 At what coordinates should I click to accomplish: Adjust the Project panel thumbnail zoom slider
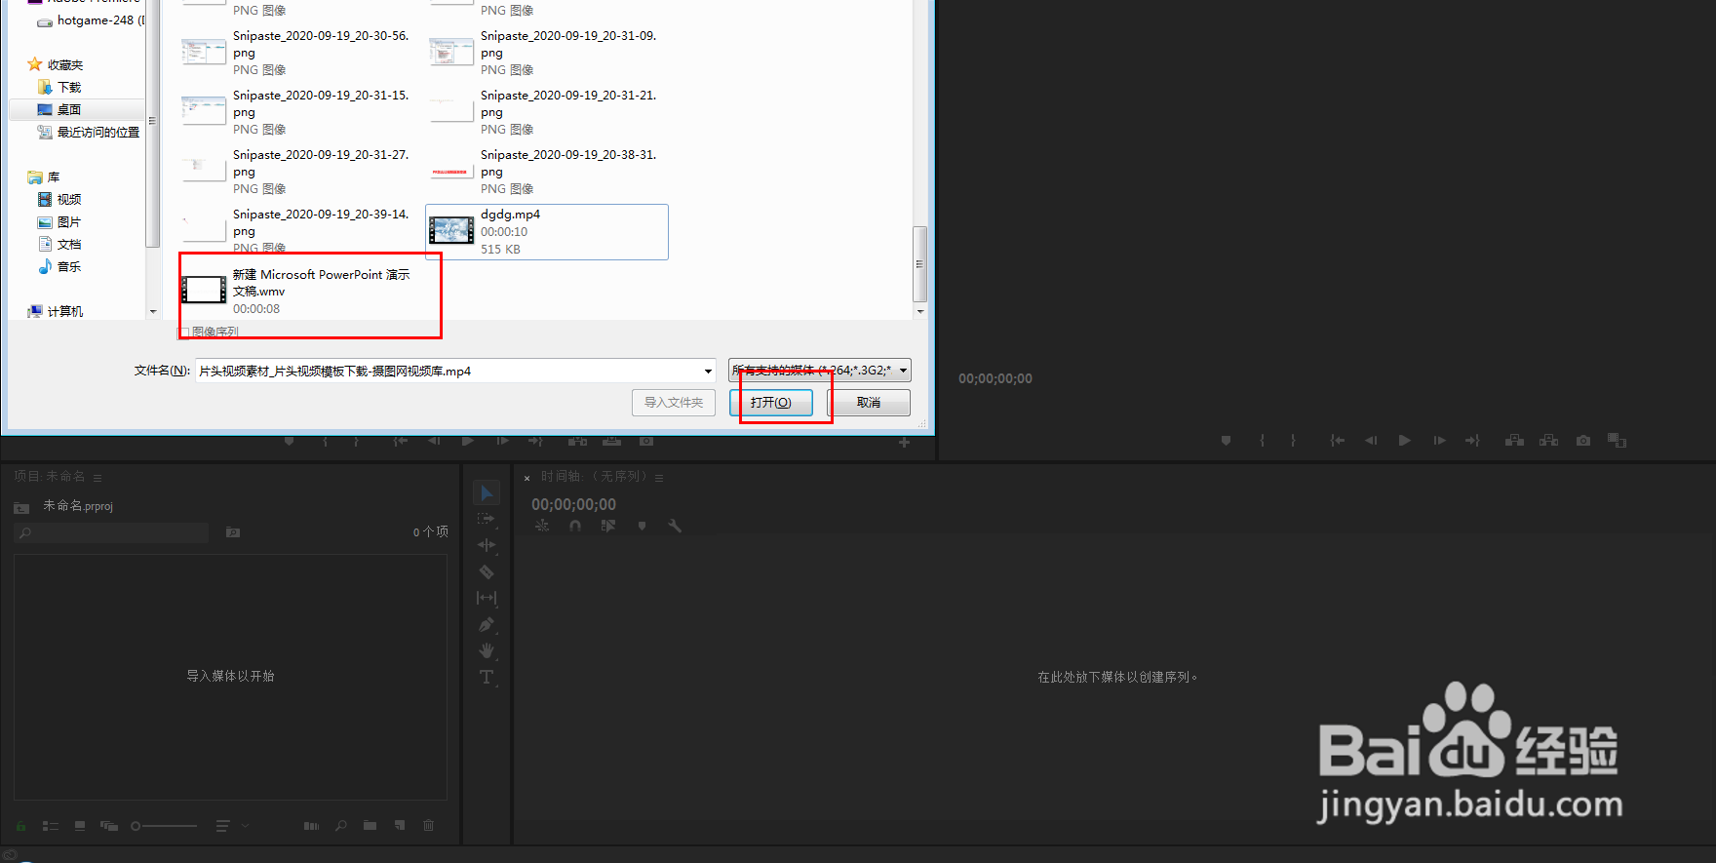tap(164, 826)
